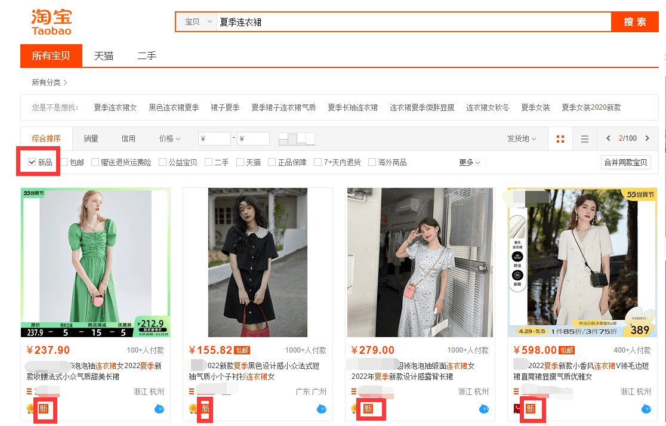Open the 宝贝 search category dropdown
Image resolution: width=666 pixels, height=426 pixels.
point(197,21)
